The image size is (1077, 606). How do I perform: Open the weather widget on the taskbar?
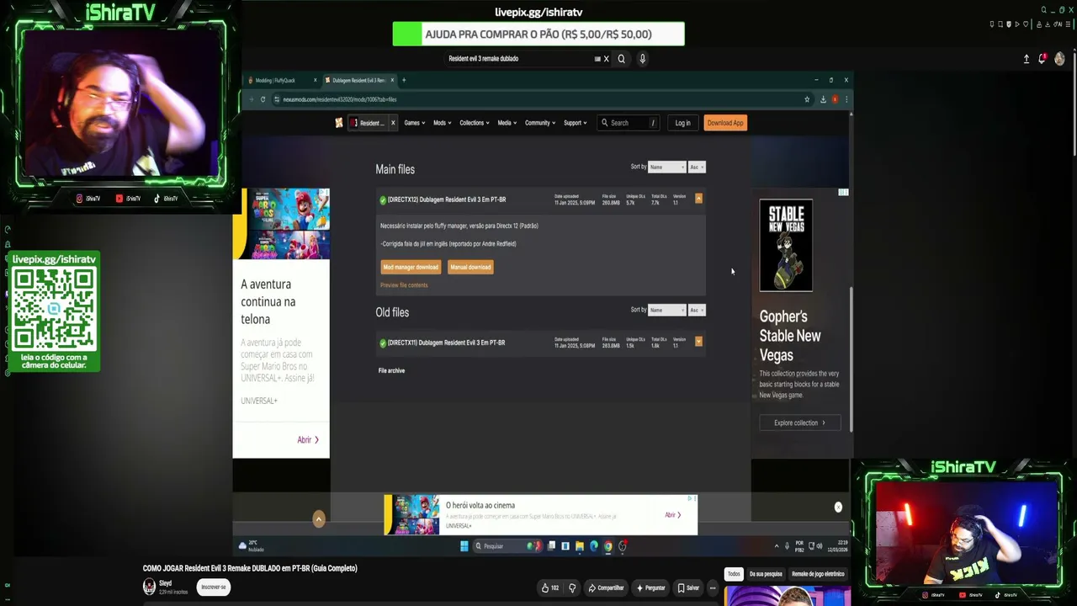tap(252, 546)
